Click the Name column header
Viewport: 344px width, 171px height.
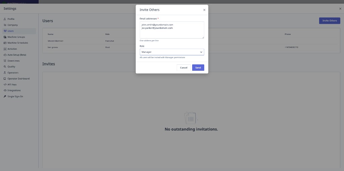pos(50,34)
